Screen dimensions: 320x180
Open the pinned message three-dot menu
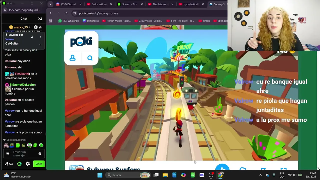pyautogui.click(x=40, y=37)
